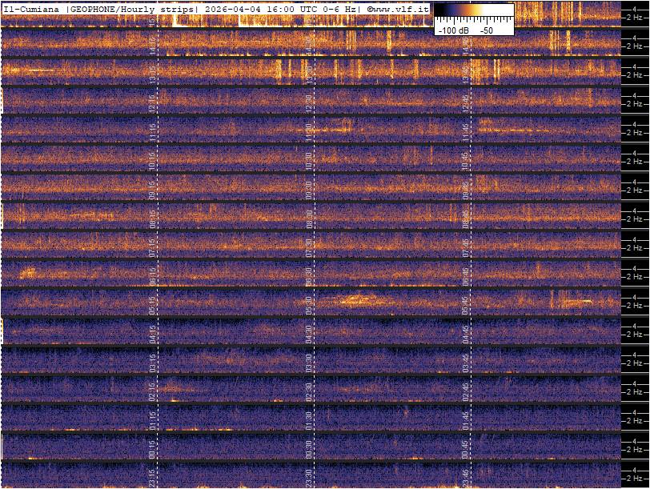
Task: Select the 05:30 time marker label
Action: [x=308, y=304]
